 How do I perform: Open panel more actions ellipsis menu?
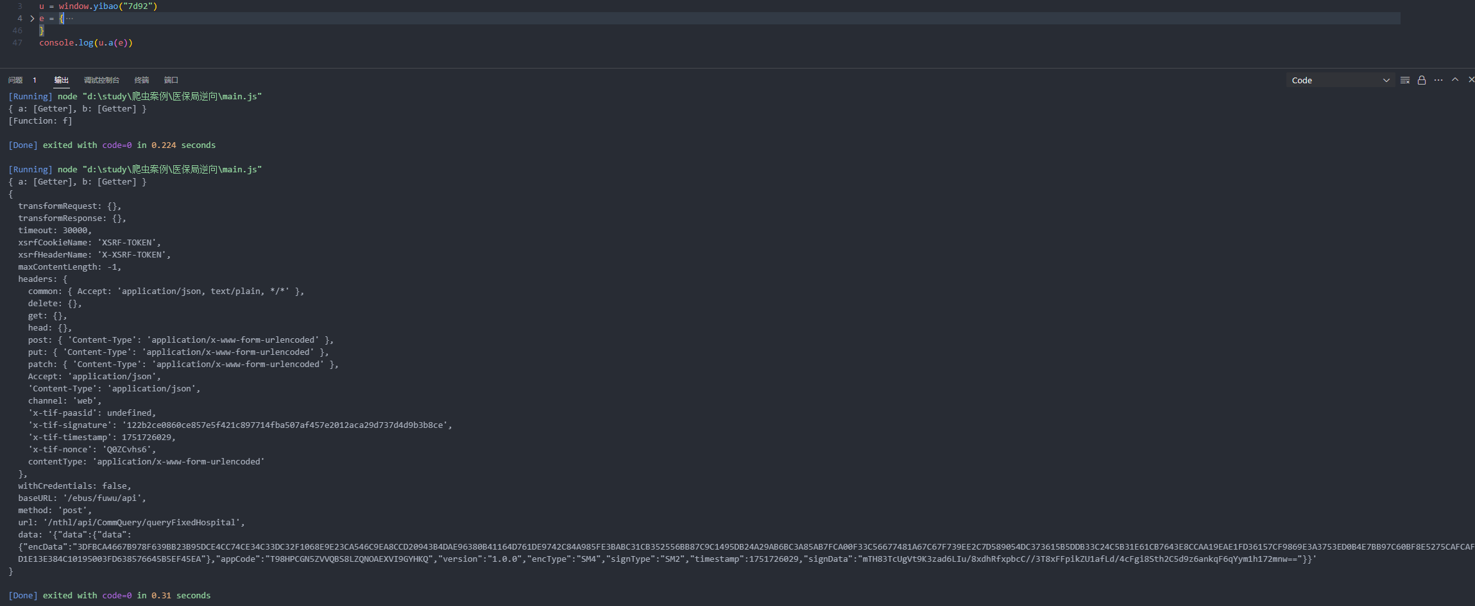pyautogui.click(x=1438, y=80)
